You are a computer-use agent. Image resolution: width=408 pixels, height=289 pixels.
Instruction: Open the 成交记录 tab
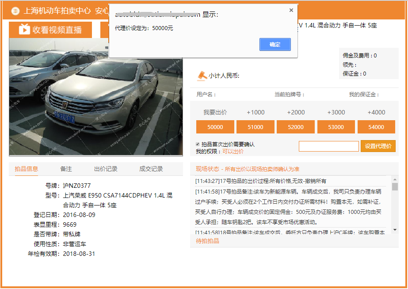pos(151,169)
